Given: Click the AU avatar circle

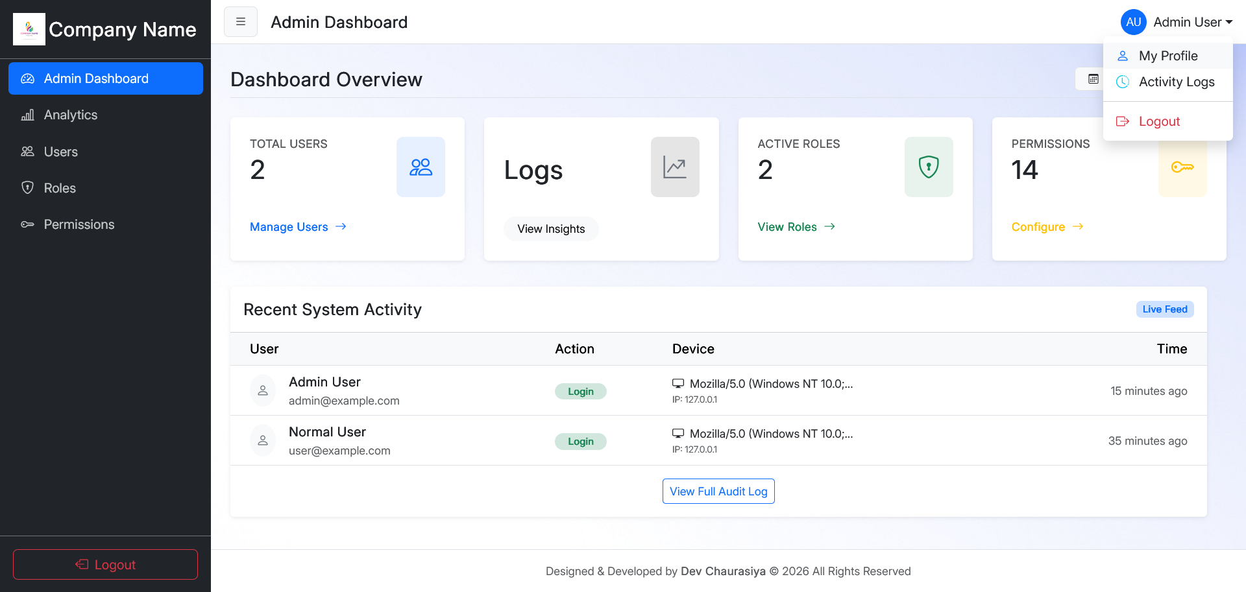Looking at the screenshot, I should (1133, 22).
